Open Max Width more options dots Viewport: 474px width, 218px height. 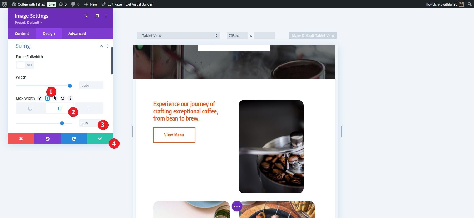point(70,98)
